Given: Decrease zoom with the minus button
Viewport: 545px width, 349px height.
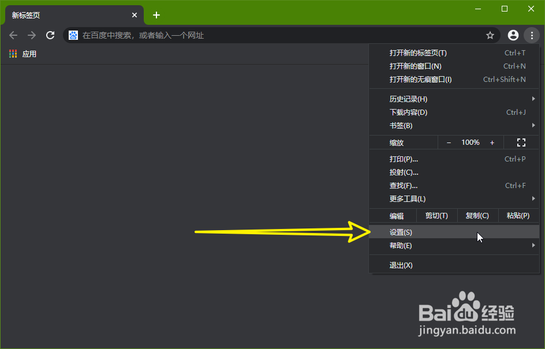Looking at the screenshot, I should pyautogui.click(x=449, y=142).
